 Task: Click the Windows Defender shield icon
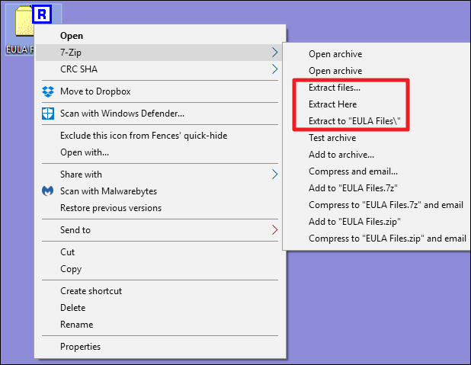coord(48,114)
